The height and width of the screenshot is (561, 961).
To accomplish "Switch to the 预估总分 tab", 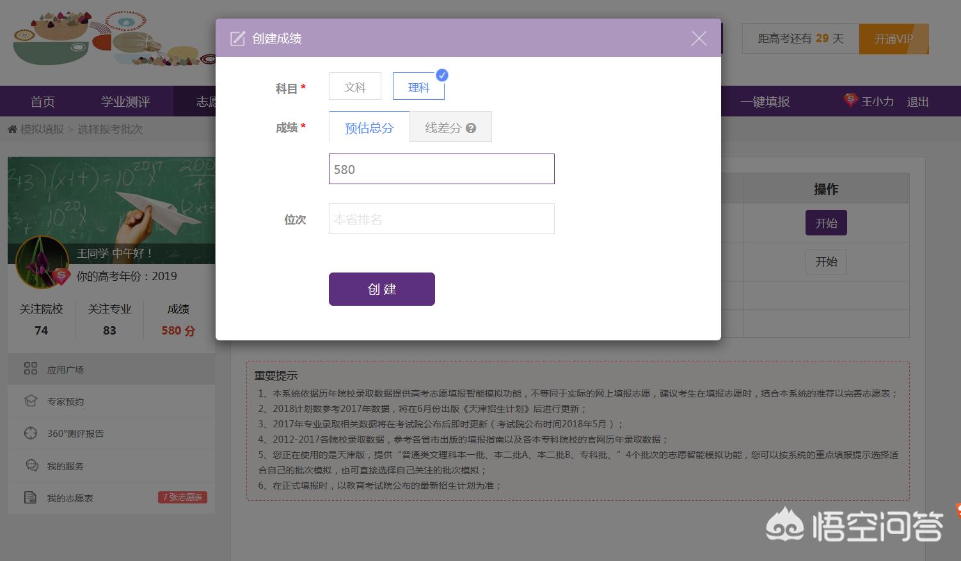I will (x=369, y=128).
